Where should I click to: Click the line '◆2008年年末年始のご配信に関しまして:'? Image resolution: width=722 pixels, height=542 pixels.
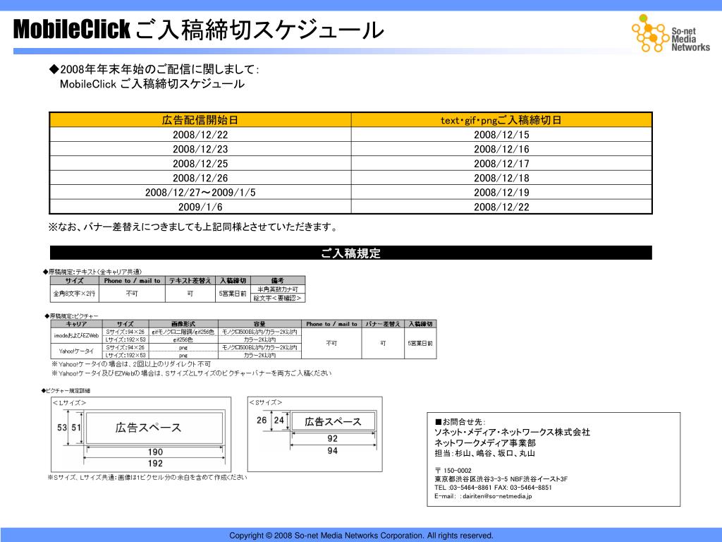pos(154,70)
